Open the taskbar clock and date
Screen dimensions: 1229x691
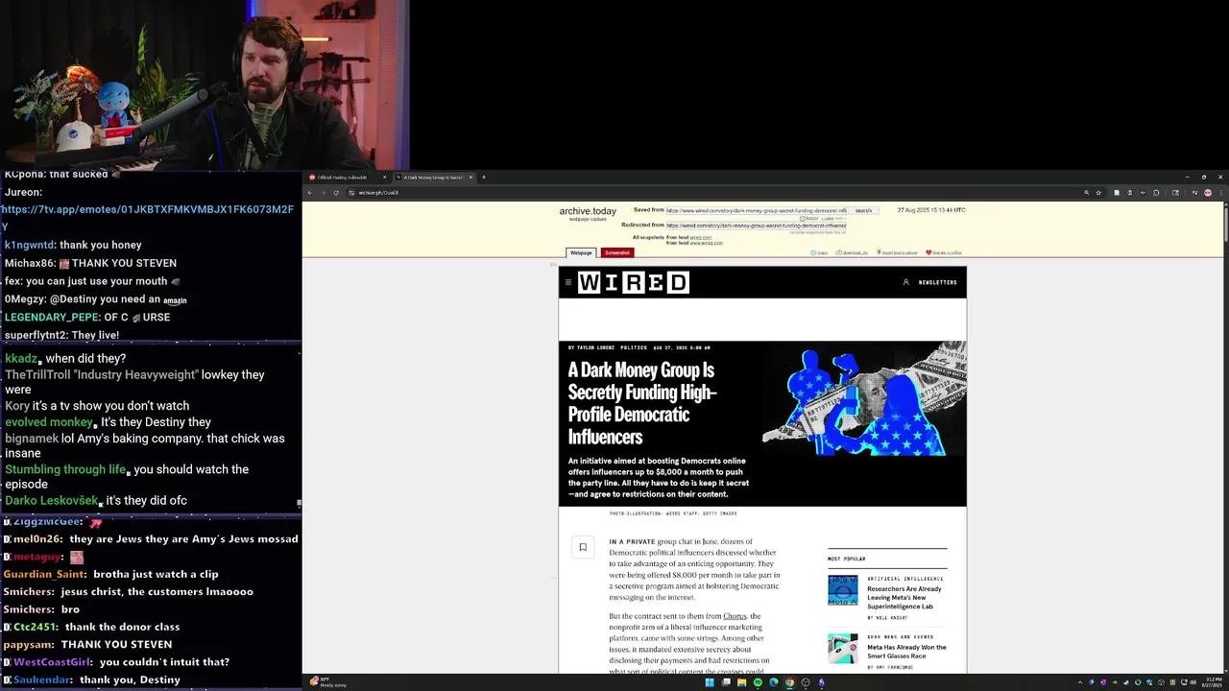[1213, 682]
